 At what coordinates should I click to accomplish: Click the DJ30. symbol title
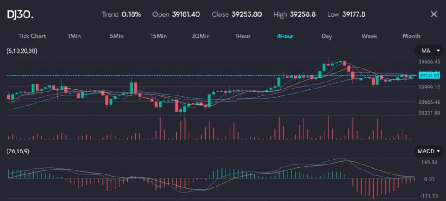click(x=20, y=14)
